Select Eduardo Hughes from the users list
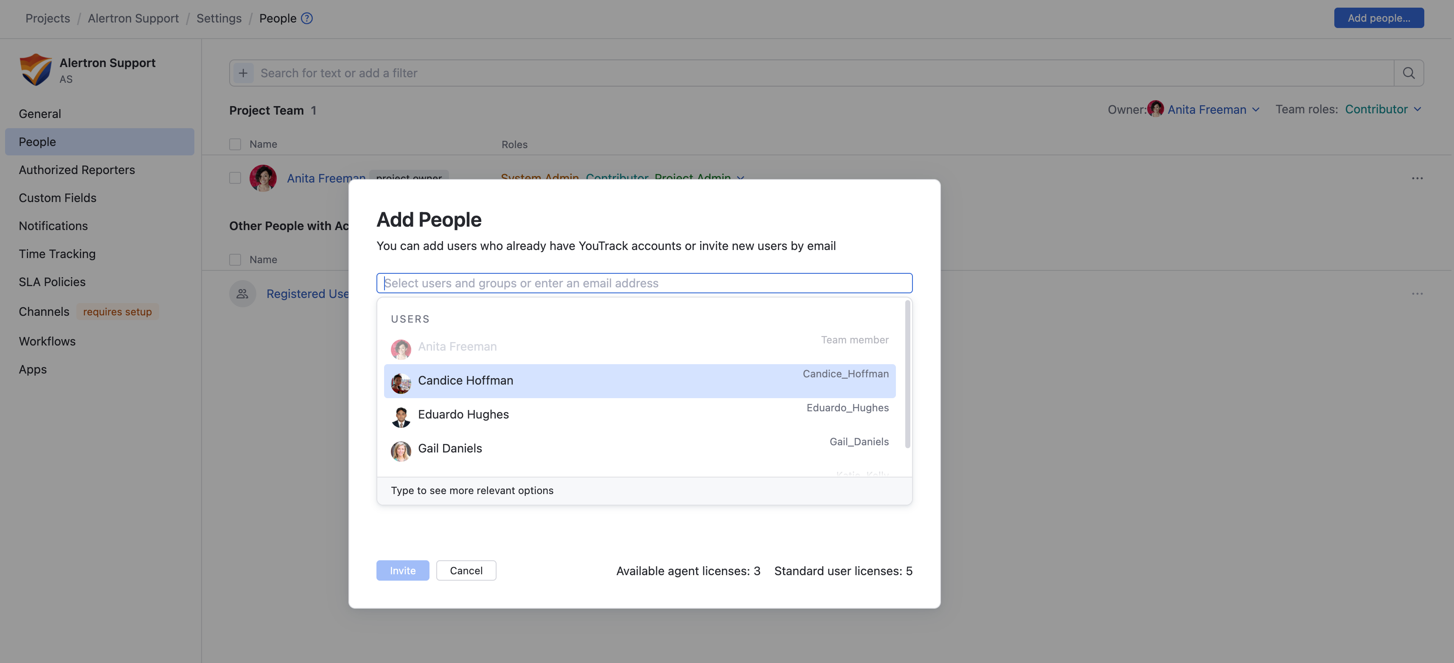 click(x=640, y=415)
